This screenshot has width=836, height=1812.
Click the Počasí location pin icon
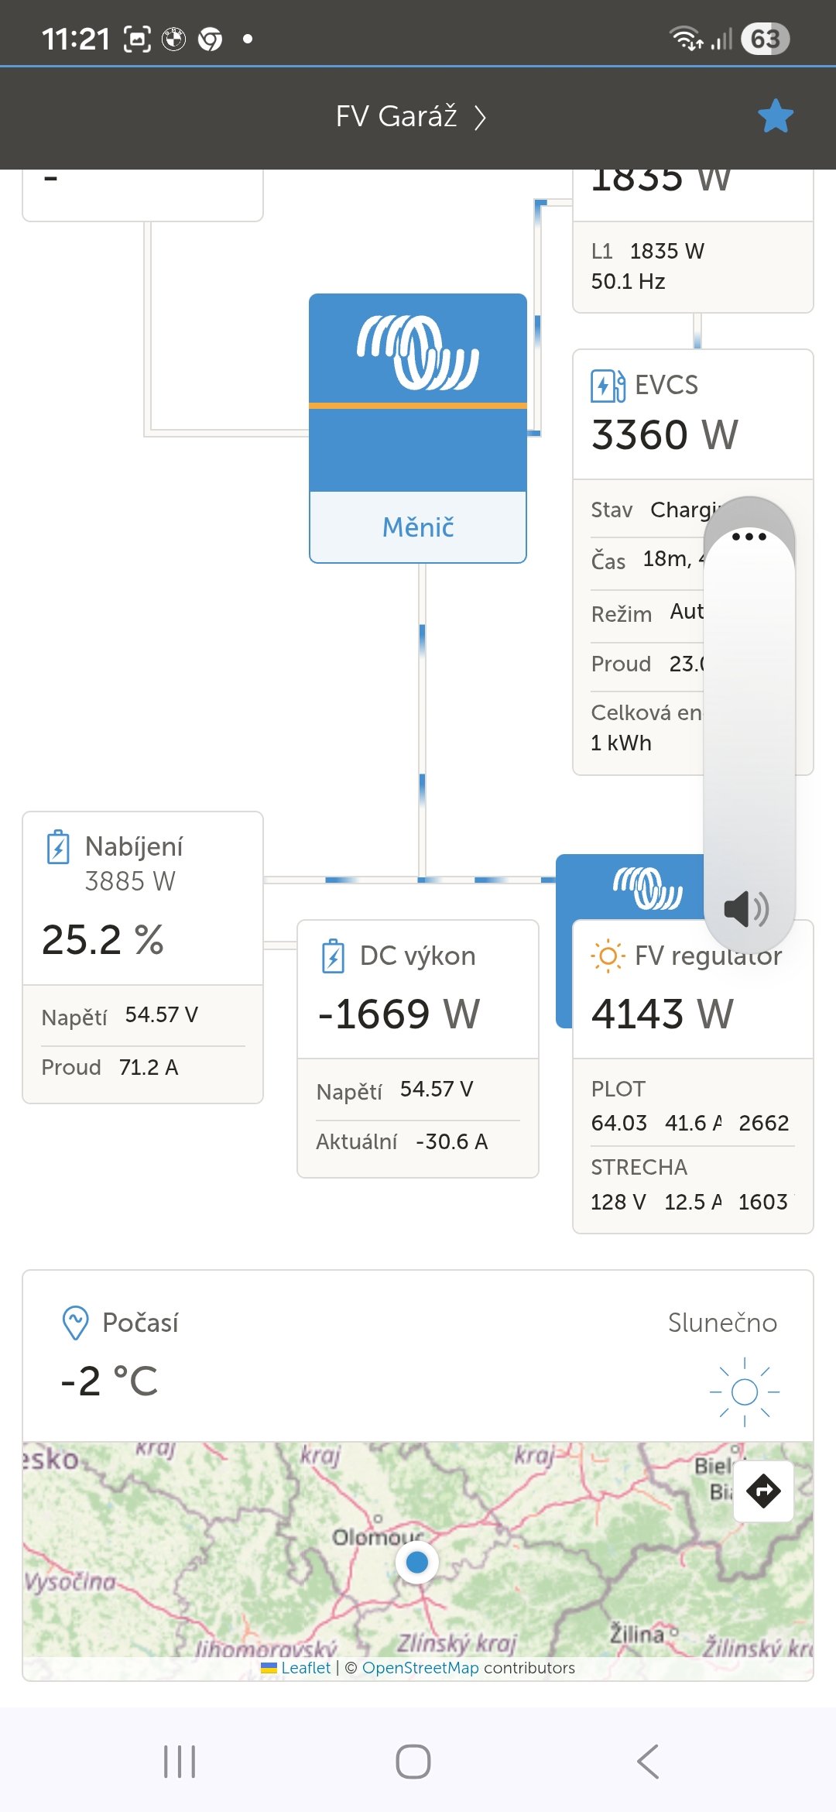(75, 1322)
